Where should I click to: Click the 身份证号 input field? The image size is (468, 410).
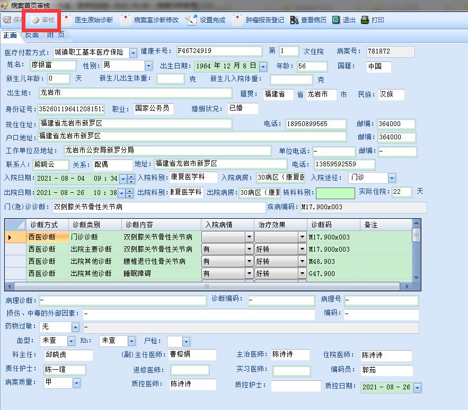pyautogui.click(x=70, y=109)
